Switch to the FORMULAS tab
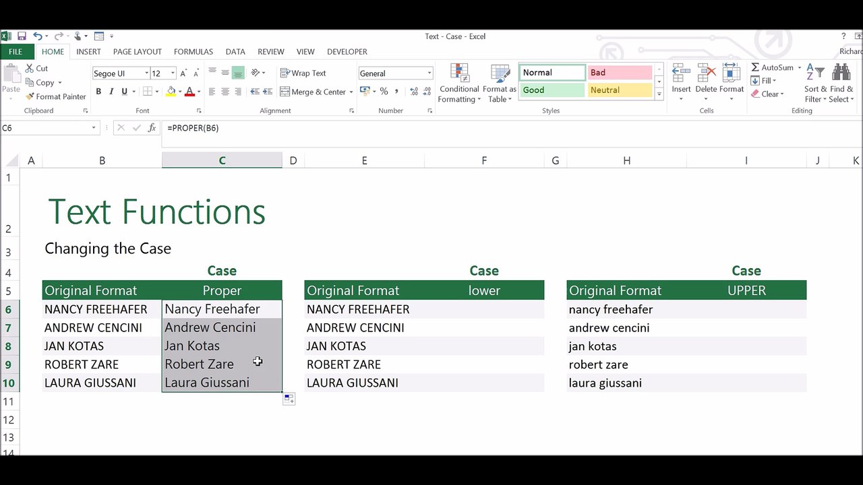 tap(194, 52)
